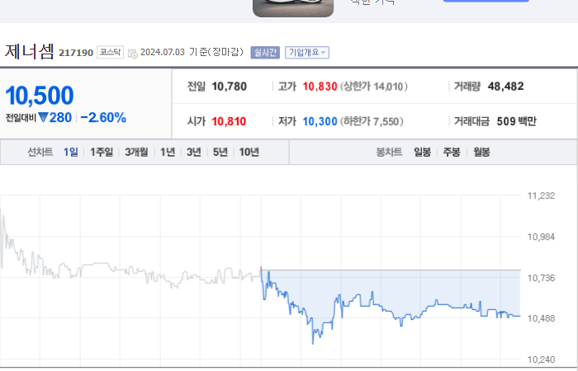
Task: Select the 1년 line chart tab
Action: point(168,152)
